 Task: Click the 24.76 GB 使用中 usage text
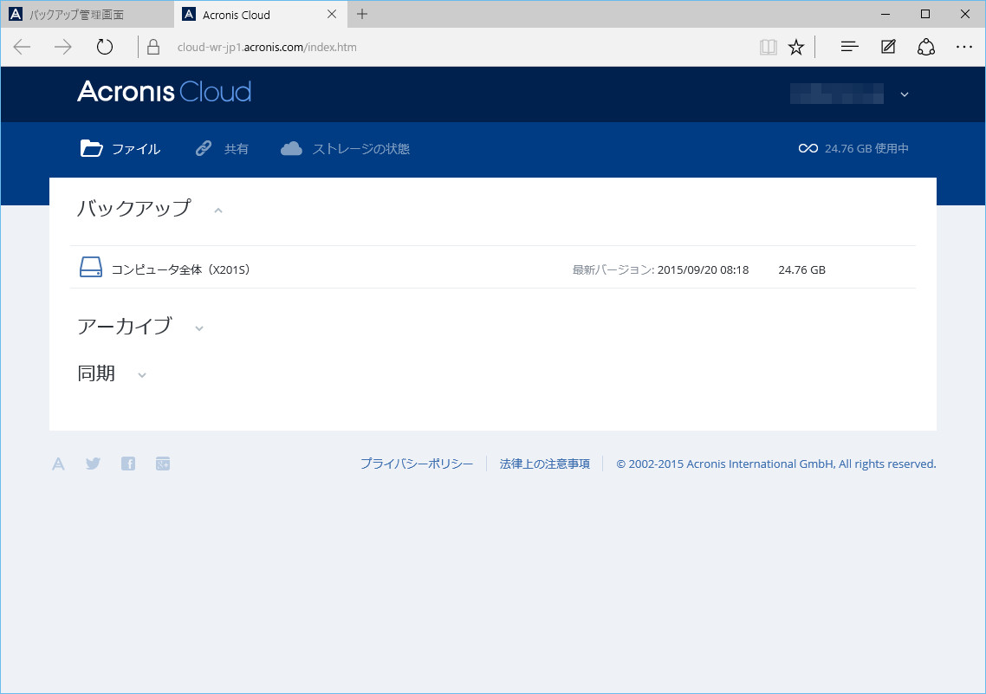[866, 148]
